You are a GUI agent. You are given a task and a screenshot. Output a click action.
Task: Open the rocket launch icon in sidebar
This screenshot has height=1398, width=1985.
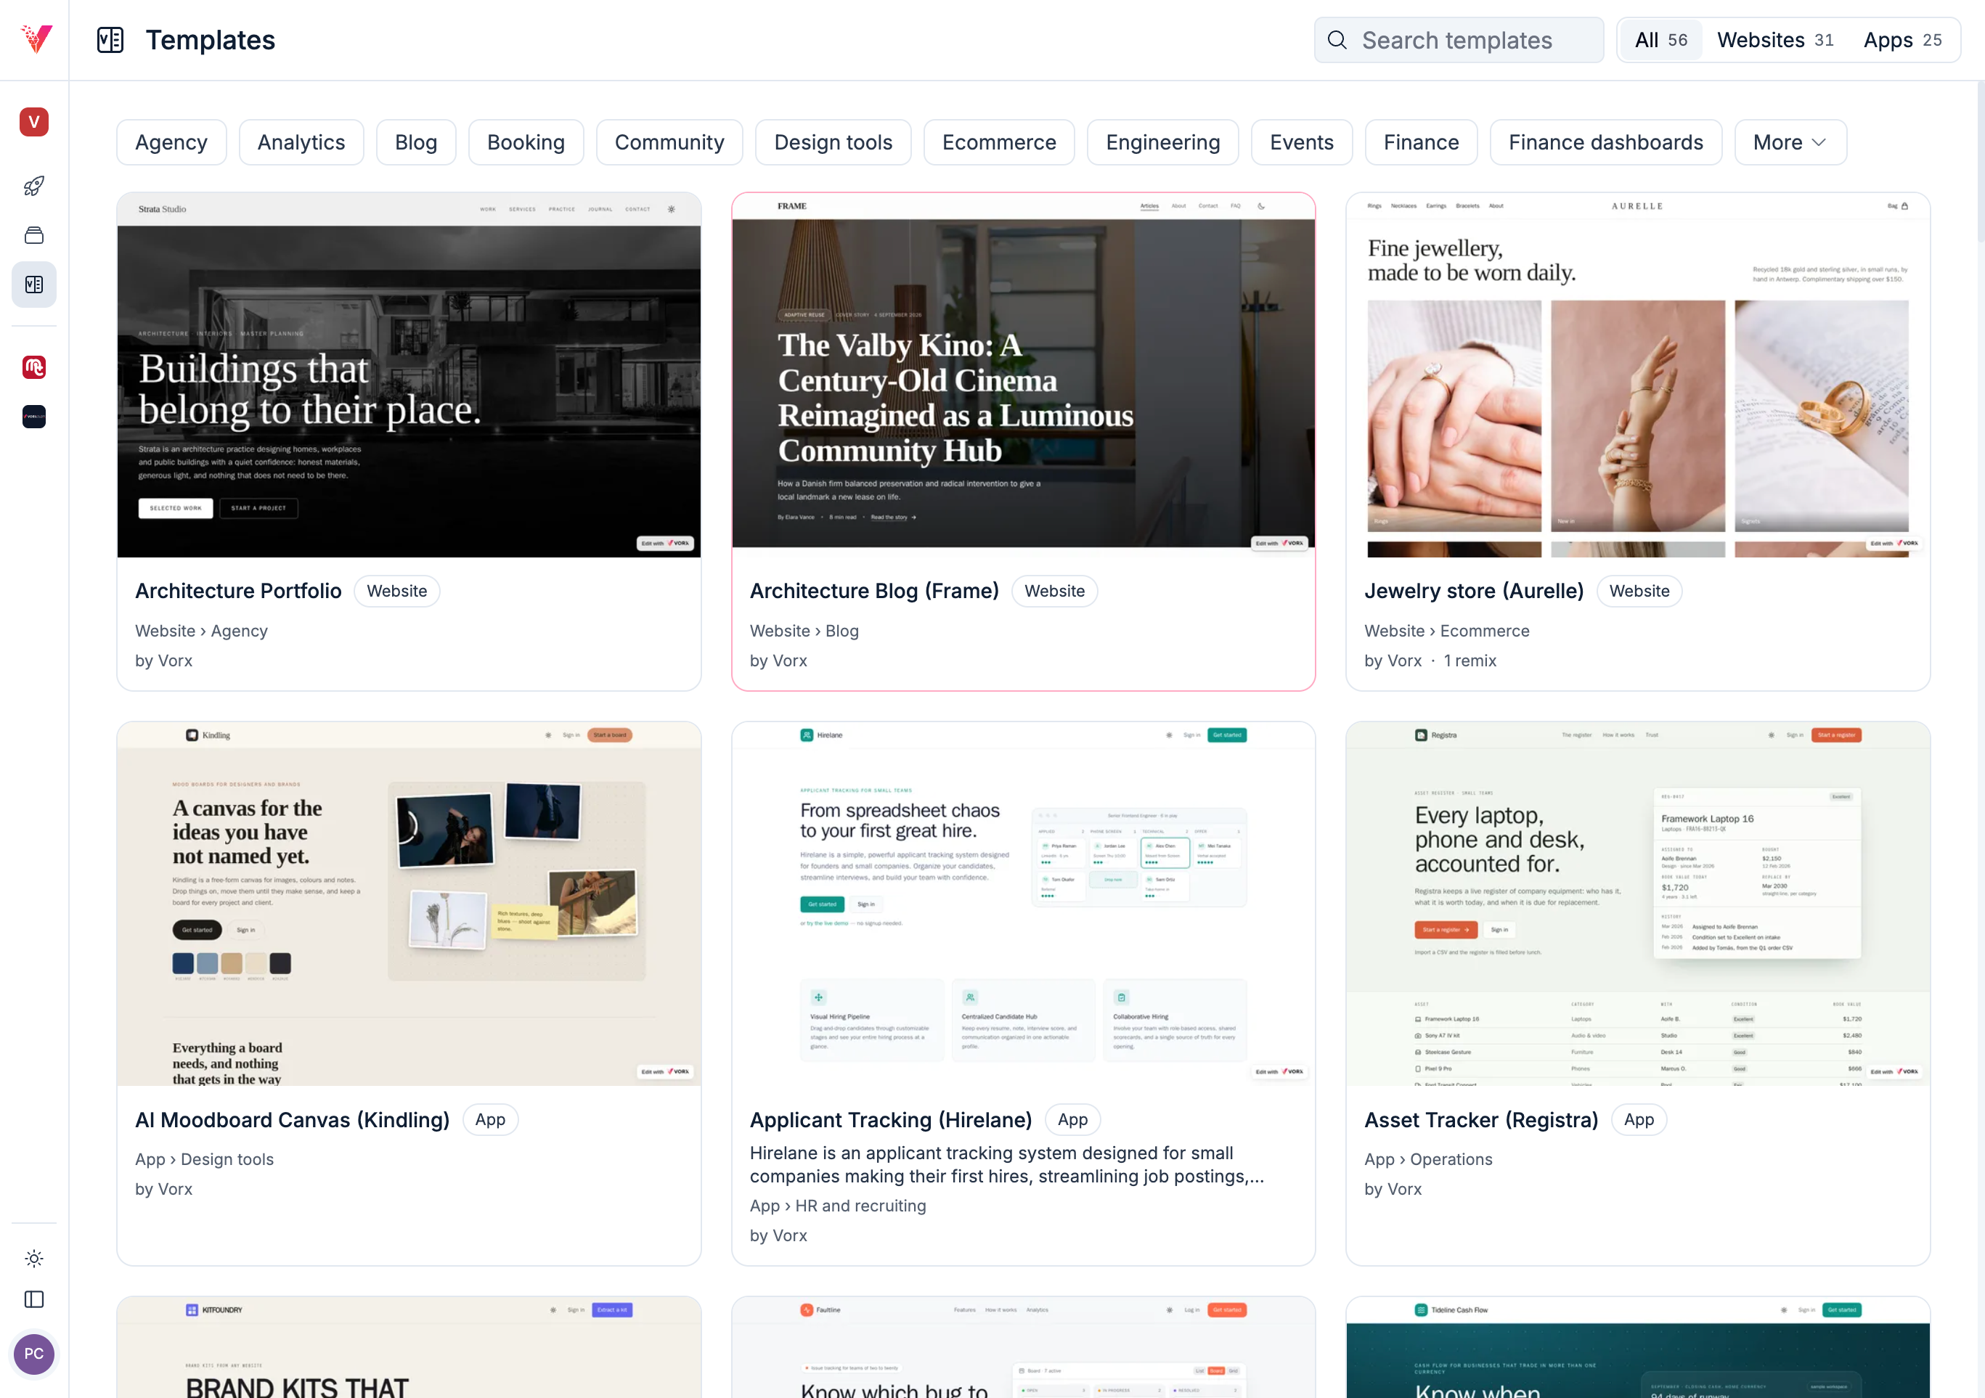(33, 185)
